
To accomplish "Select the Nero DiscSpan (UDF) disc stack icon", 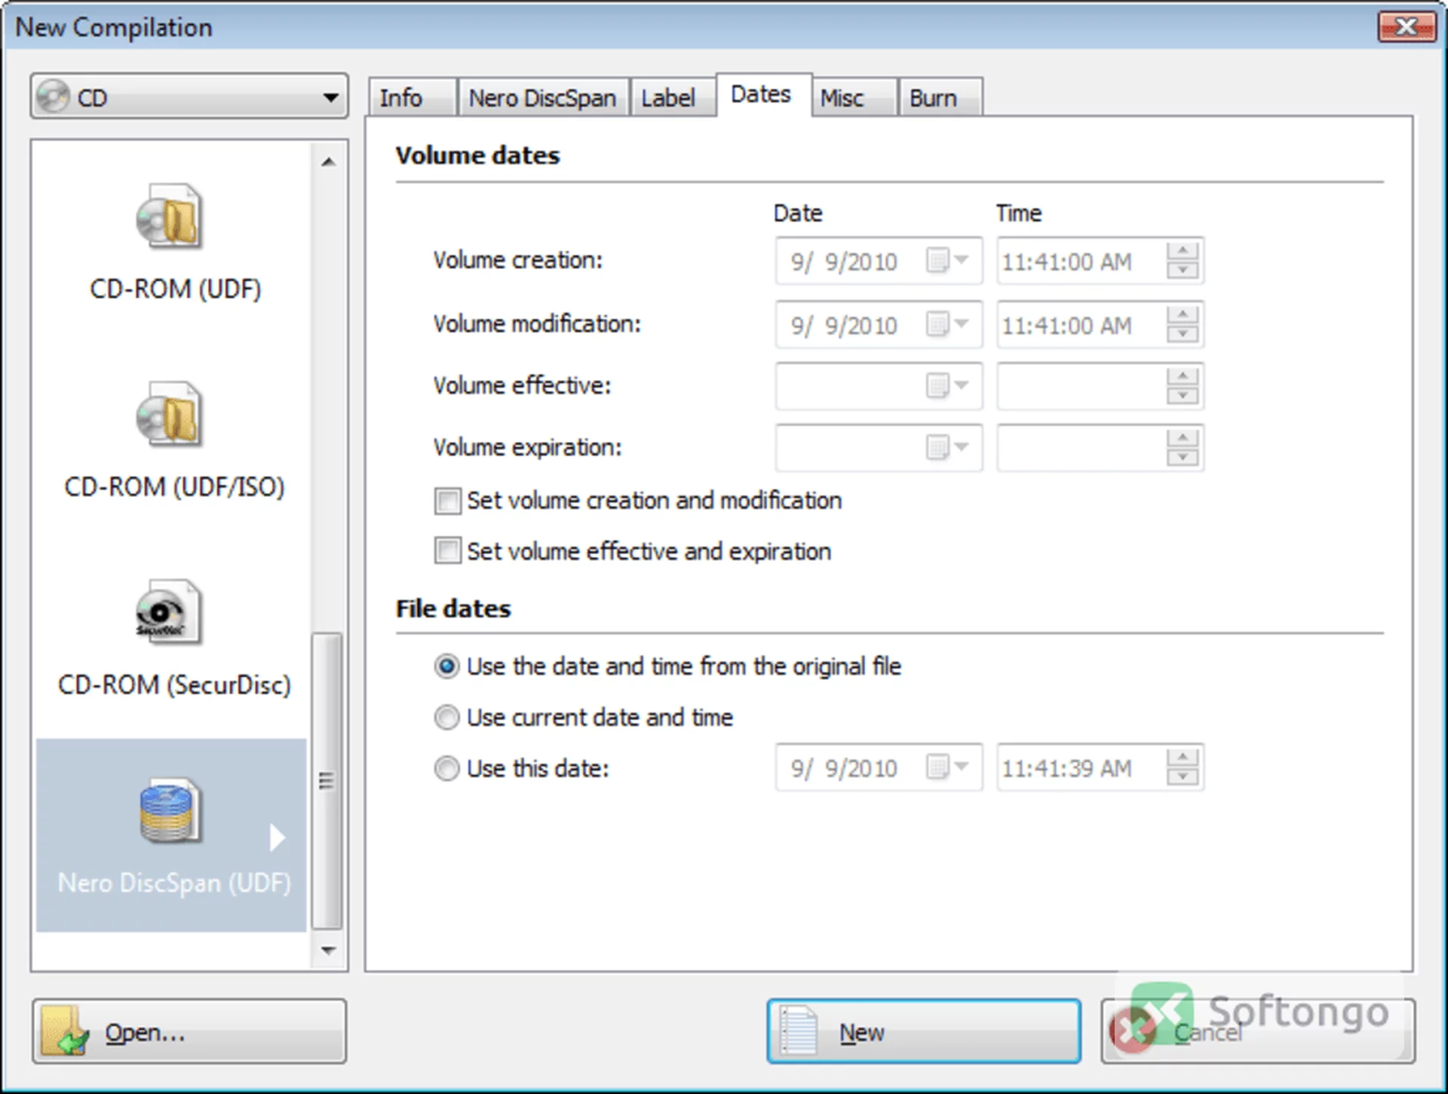I will coord(170,811).
